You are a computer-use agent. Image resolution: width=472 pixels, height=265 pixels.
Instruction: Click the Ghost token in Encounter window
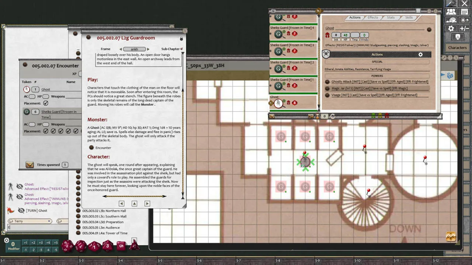coord(26,89)
